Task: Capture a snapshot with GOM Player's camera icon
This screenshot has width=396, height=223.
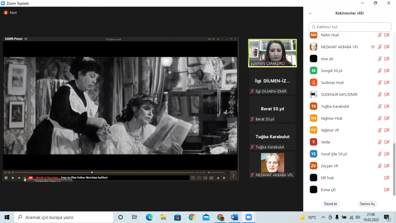Action: coord(211,178)
